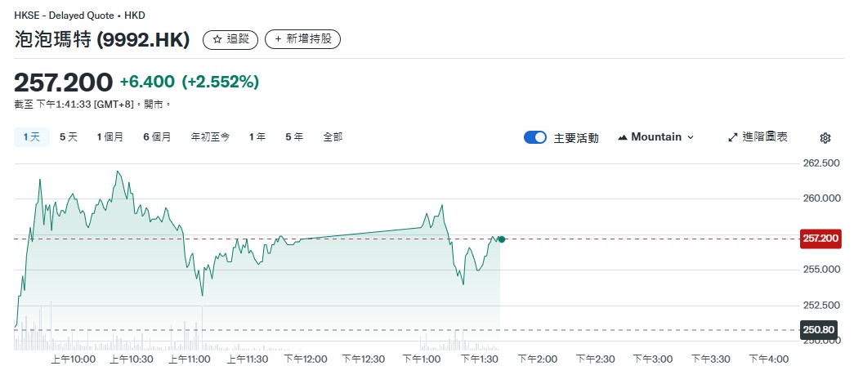Select the 5年 range tab
The width and height of the screenshot is (854, 375).
click(294, 137)
